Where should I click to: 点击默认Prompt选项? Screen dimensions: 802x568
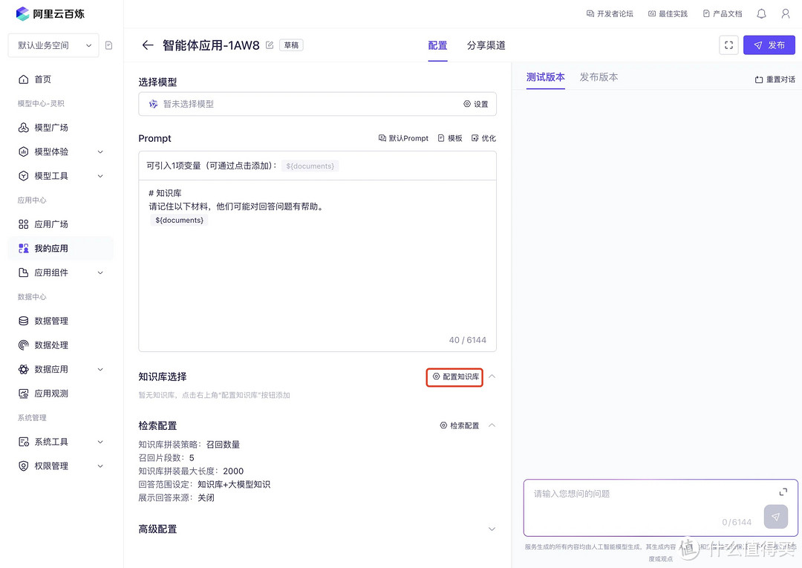(403, 137)
